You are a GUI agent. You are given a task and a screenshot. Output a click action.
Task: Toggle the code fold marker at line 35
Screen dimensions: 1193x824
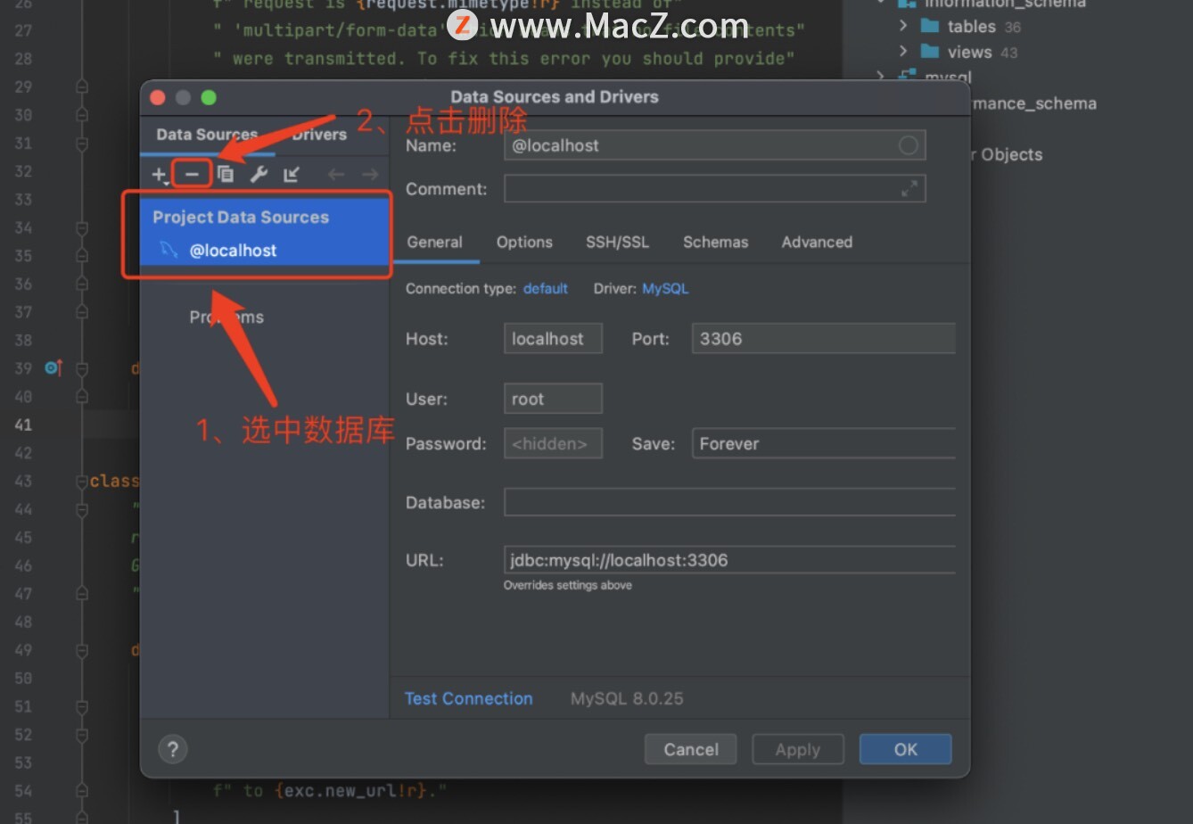point(82,255)
